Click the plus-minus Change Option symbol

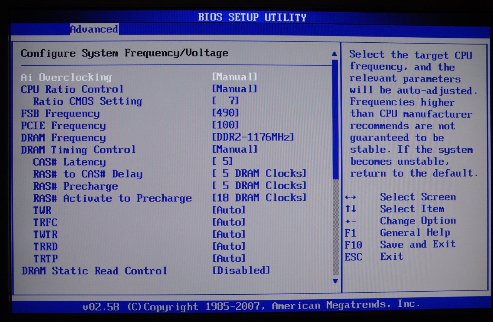350,222
